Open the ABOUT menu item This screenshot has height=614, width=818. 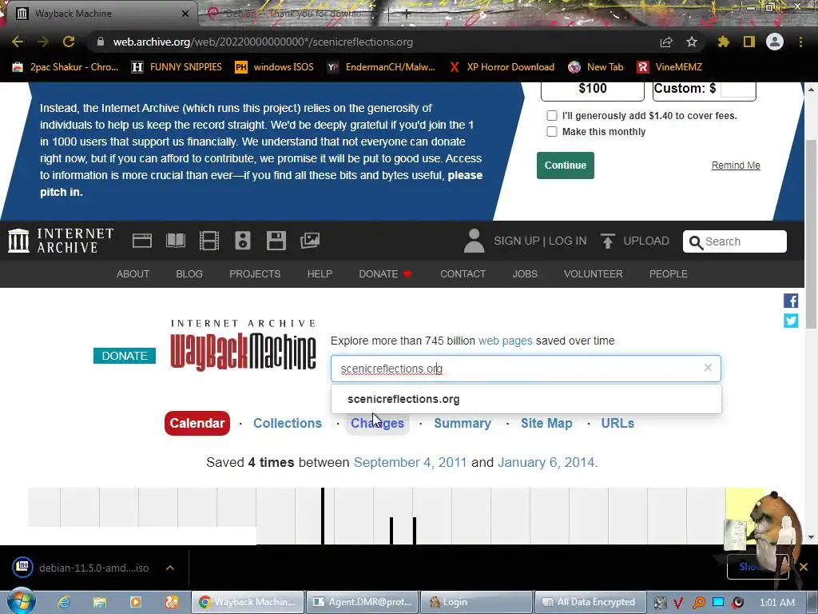pos(133,273)
